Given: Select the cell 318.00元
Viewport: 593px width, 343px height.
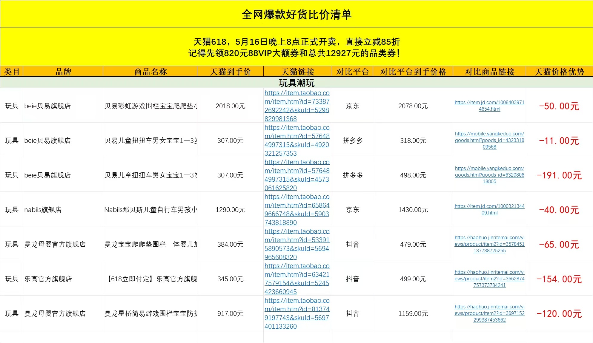Looking at the screenshot, I should [413, 140].
